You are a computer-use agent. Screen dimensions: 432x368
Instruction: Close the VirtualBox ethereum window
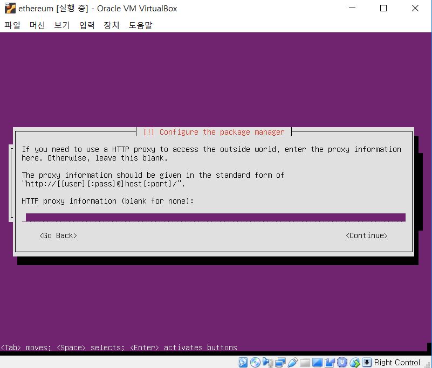[x=415, y=8]
